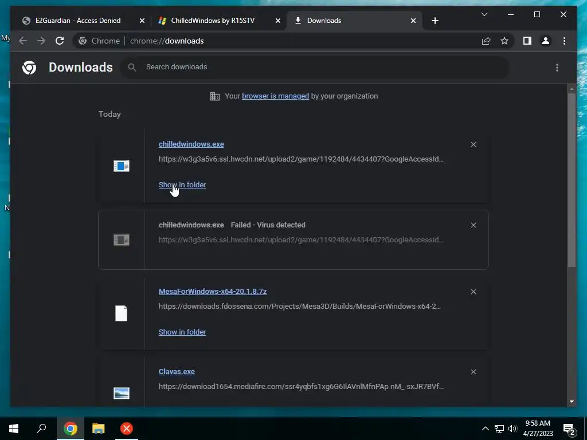Open the Clavas.exe file link
The width and height of the screenshot is (587, 440).
pos(177,371)
